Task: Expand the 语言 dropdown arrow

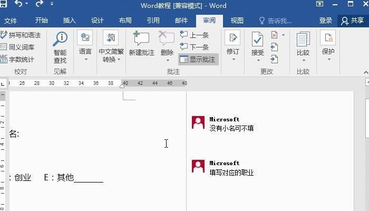Action: click(x=86, y=59)
